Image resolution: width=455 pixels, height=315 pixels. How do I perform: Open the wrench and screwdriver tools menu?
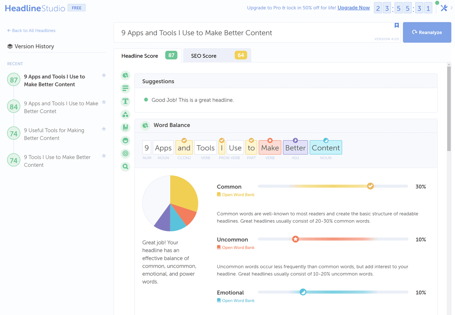pyautogui.click(x=444, y=8)
